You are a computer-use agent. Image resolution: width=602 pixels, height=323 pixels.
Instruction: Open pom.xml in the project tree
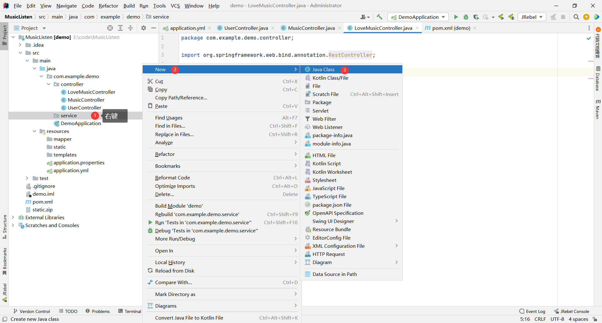42,202
